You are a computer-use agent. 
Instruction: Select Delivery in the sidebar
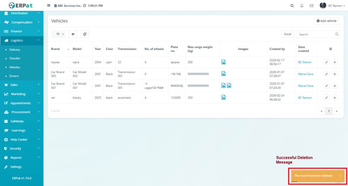(x=15, y=50)
